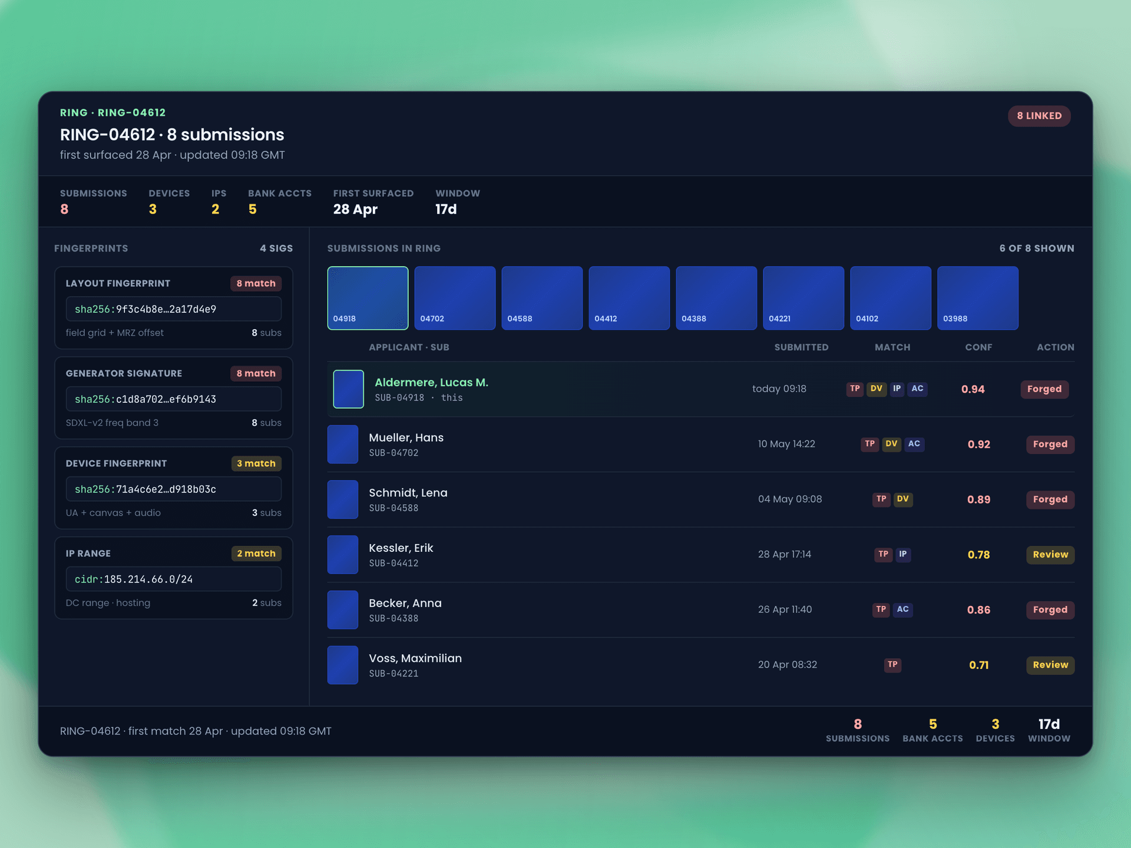Screen dimensions: 1131x848
Task: Sort by the CONF column header
Action: 978,347
